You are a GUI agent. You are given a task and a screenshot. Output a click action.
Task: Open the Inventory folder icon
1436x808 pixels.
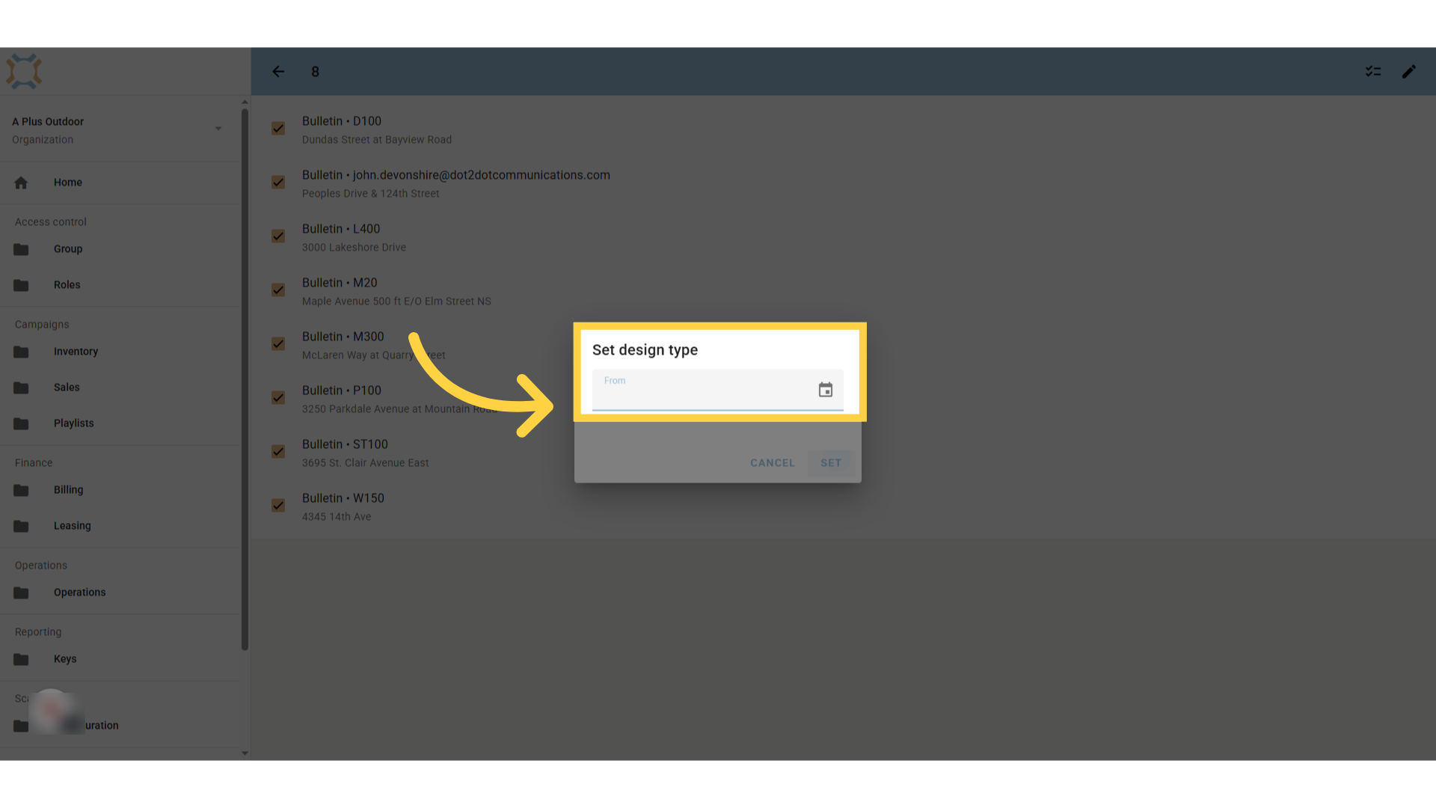click(x=21, y=352)
